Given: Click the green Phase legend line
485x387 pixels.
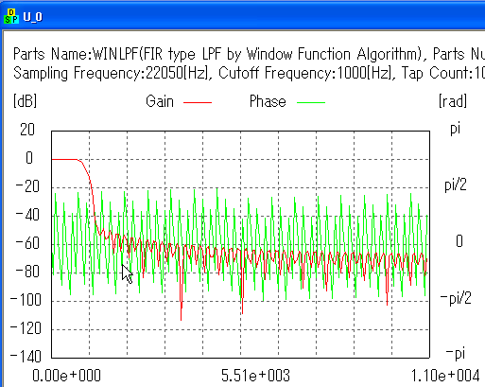Looking at the screenshot, I should coord(311,102).
